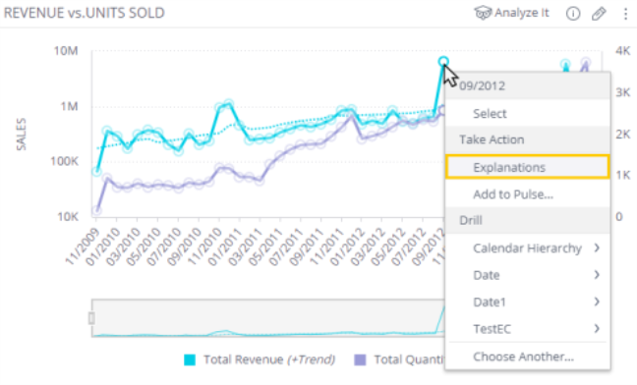The width and height of the screenshot is (637, 385).
Task: Grab the left handle of range navigator
Action: pos(91,318)
